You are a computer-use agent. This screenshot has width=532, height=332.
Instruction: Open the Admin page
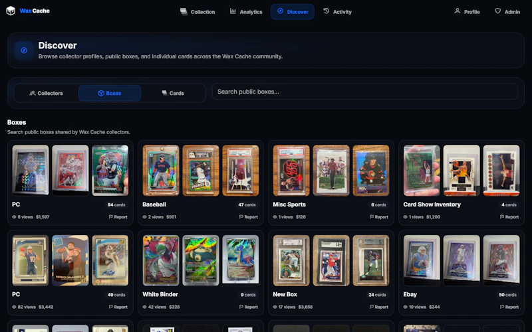coord(507,12)
